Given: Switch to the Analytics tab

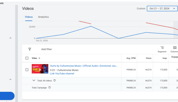Looking at the screenshot, I should click(43, 17).
